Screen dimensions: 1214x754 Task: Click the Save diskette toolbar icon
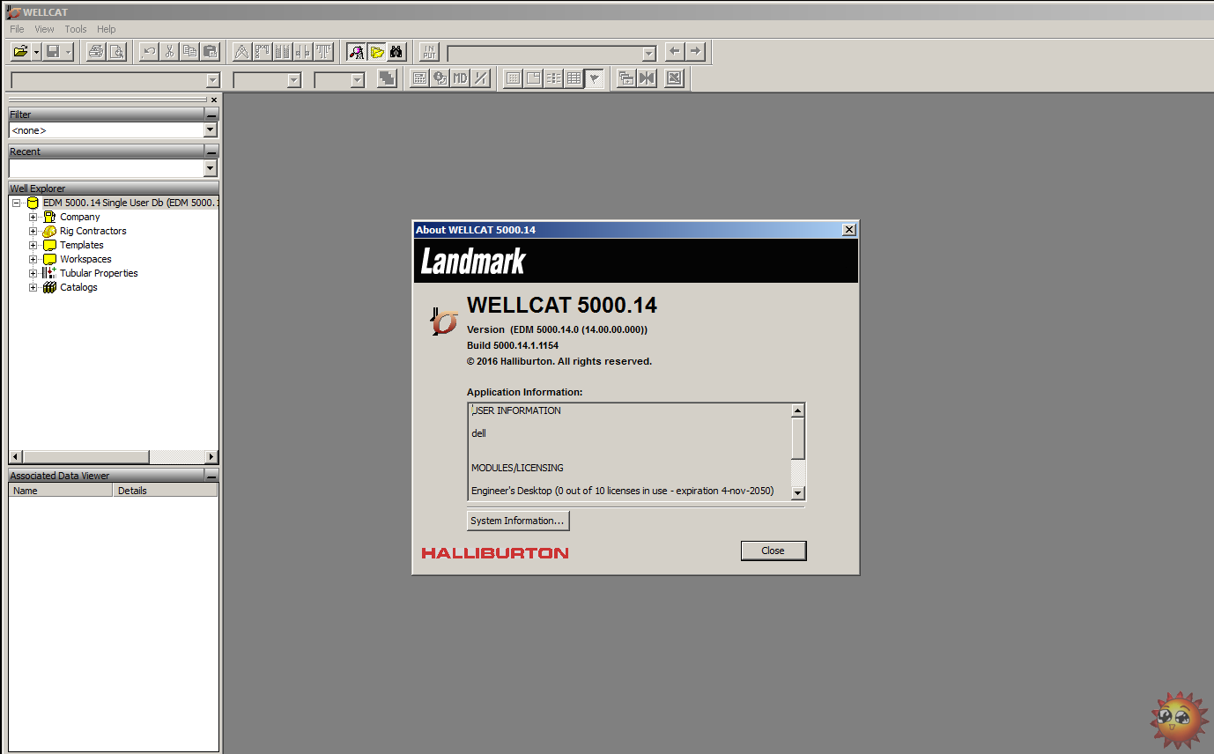tap(53, 52)
